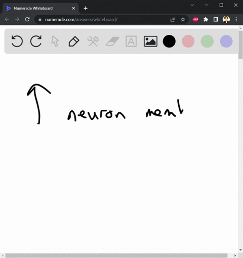Expand the tab search chevron
243x258 pixels.
pyautogui.click(x=192, y=5)
